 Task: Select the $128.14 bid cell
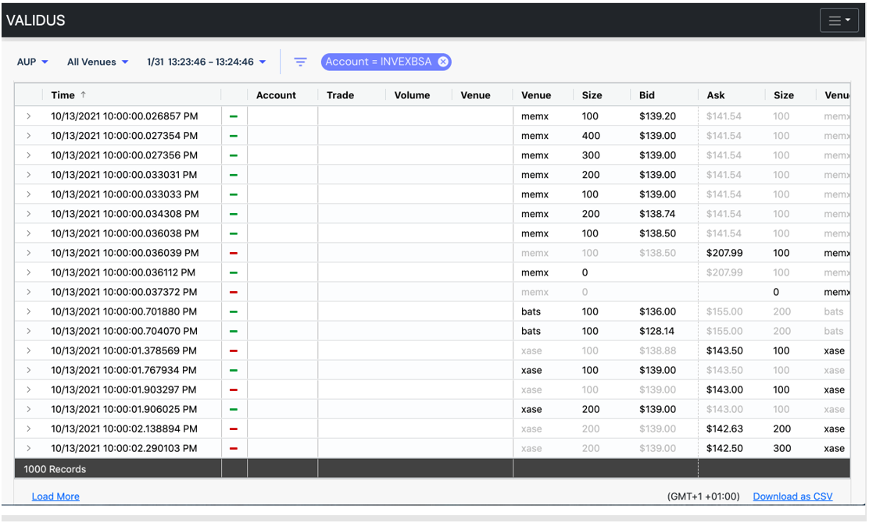(656, 332)
